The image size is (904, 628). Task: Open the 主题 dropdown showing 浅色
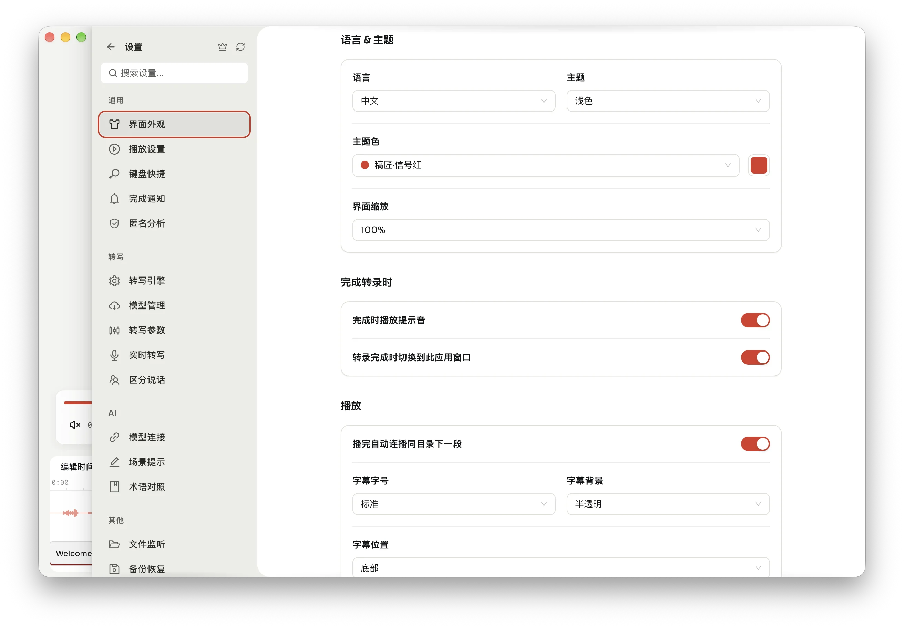click(x=668, y=101)
